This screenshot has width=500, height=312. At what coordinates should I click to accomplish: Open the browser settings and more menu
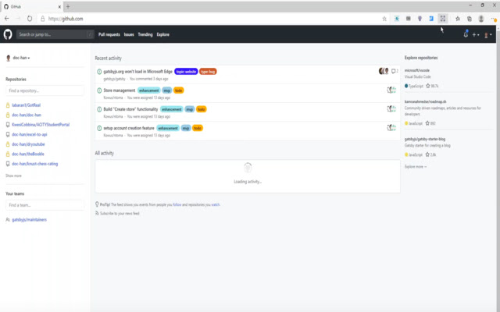493,19
